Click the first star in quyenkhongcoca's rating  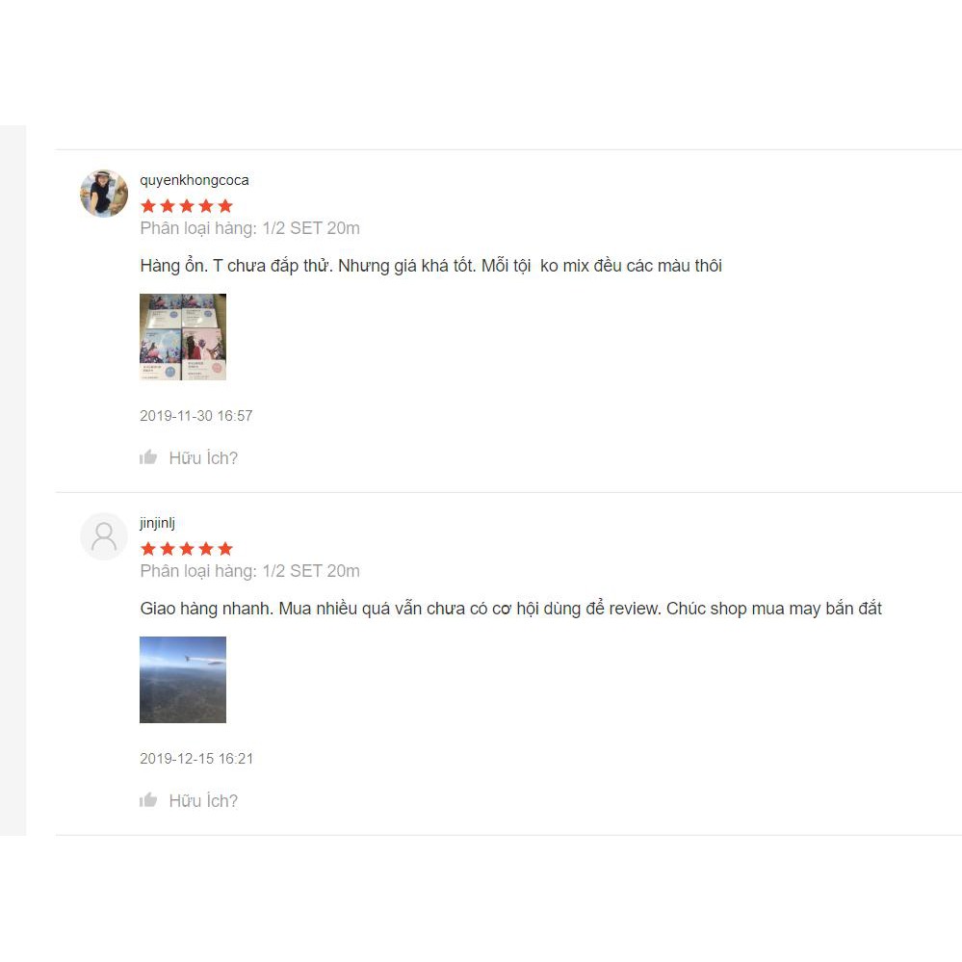pos(148,205)
